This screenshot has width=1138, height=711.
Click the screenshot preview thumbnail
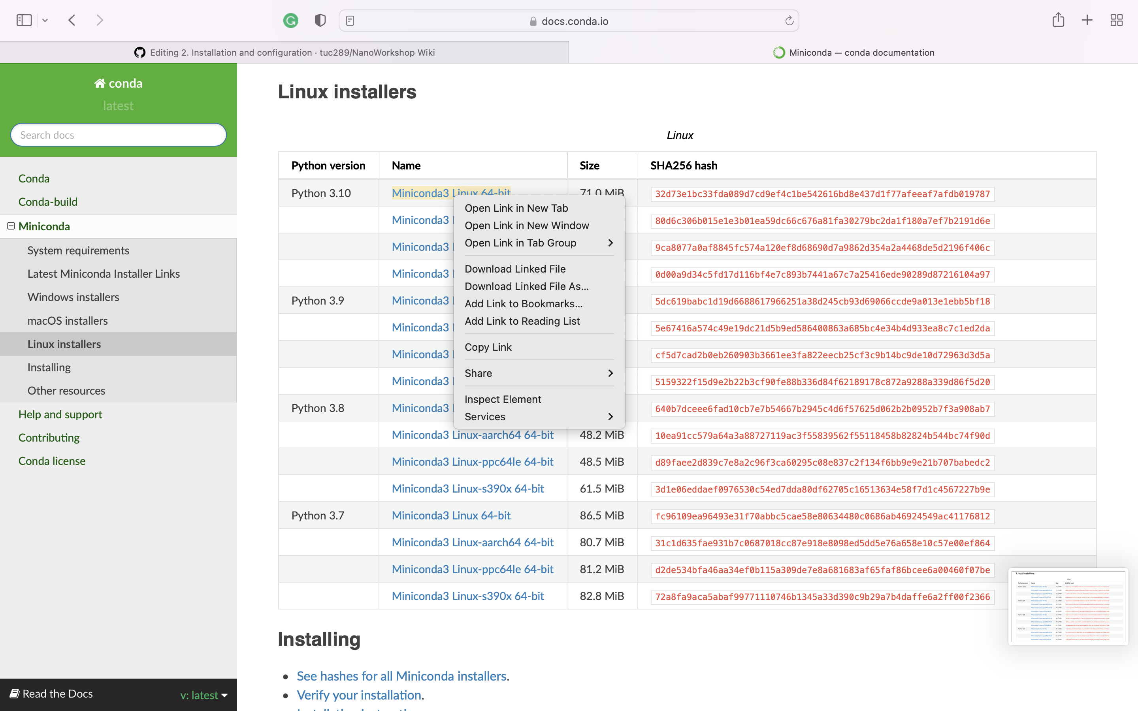(1068, 607)
